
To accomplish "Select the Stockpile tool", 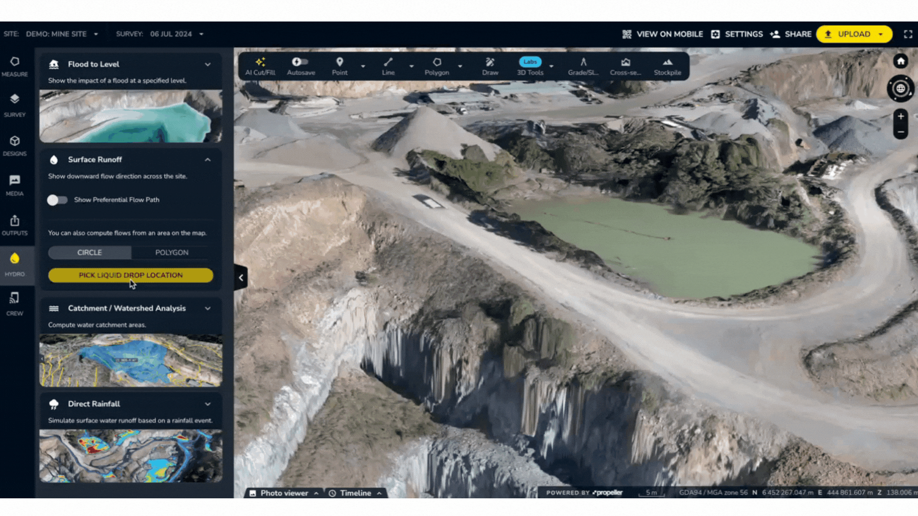I will point(667,66).
